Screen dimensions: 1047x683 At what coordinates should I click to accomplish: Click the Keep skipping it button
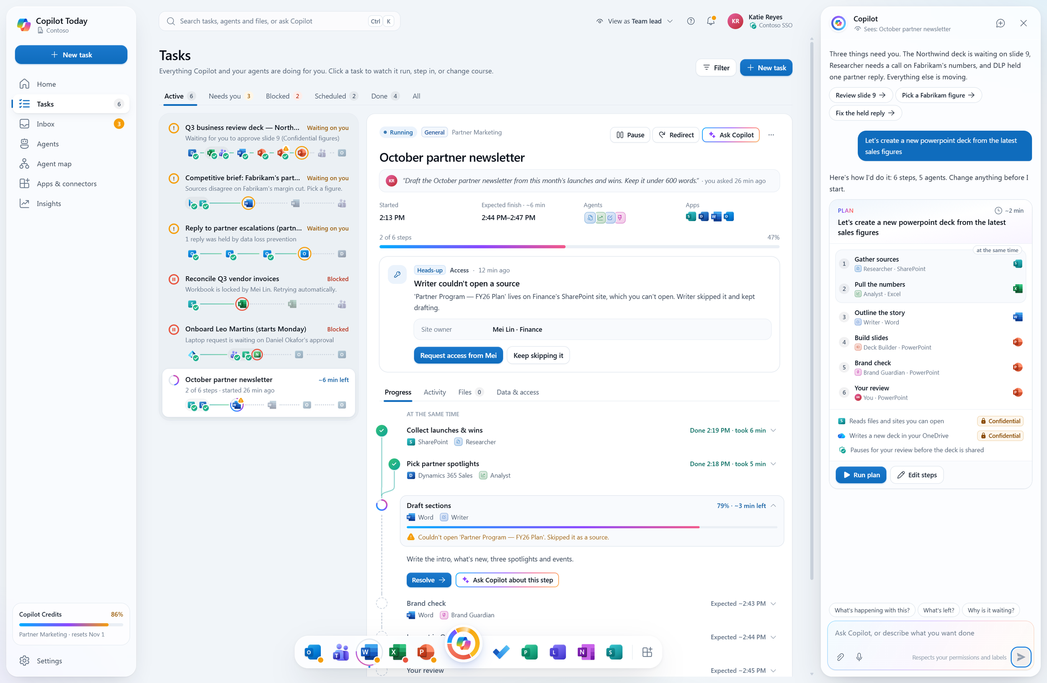[538, 356]
